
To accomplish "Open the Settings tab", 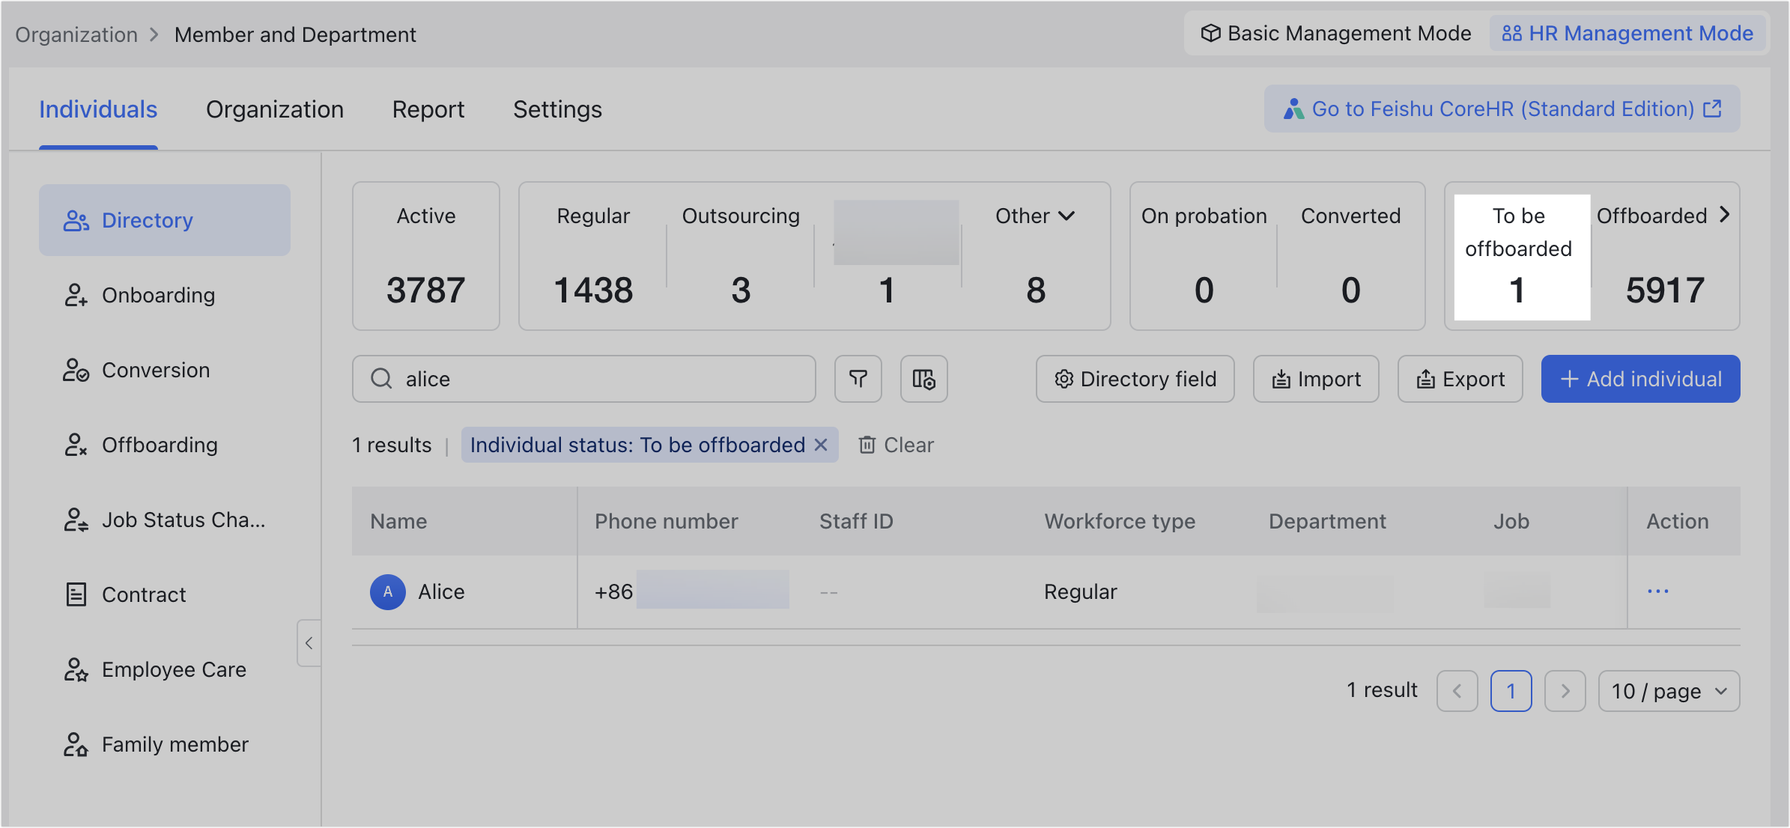I will point(557,109).
